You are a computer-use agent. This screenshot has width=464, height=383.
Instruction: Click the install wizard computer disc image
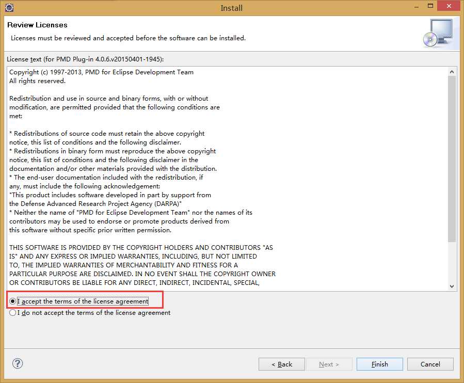[x=438, y=33]
